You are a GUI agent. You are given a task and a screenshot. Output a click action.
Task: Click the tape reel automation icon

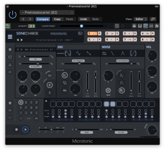pos(151,26)
